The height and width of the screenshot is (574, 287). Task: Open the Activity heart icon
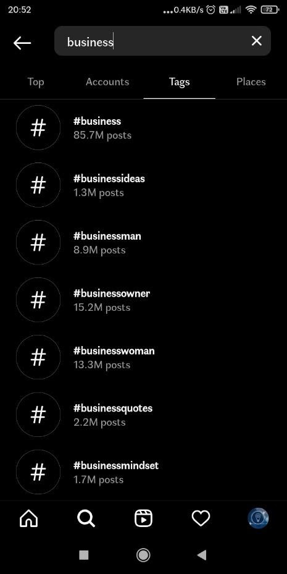(201, 518)
